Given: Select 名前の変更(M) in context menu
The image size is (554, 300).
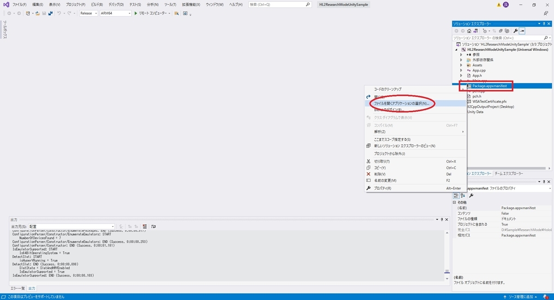Looking at the screenshot, I should 385,180.
